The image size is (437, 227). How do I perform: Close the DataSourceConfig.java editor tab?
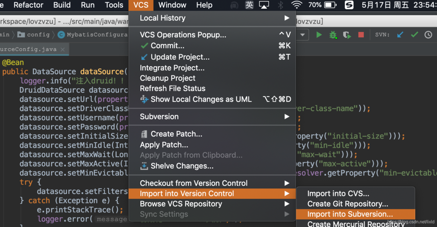pyautogui.click(x=63, y=49)
